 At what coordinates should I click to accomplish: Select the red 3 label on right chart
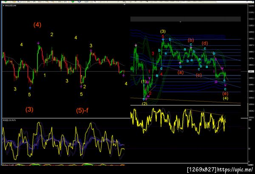[x=153, y=53]
